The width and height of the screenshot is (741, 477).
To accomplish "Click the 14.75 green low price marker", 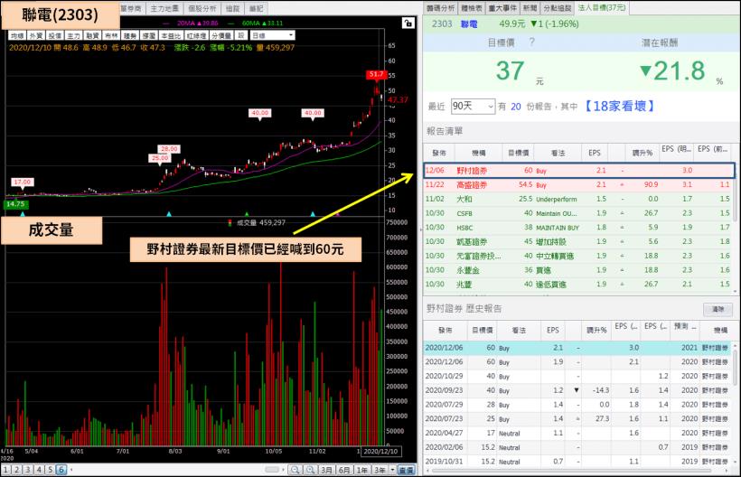I will [x=15, y=204].
